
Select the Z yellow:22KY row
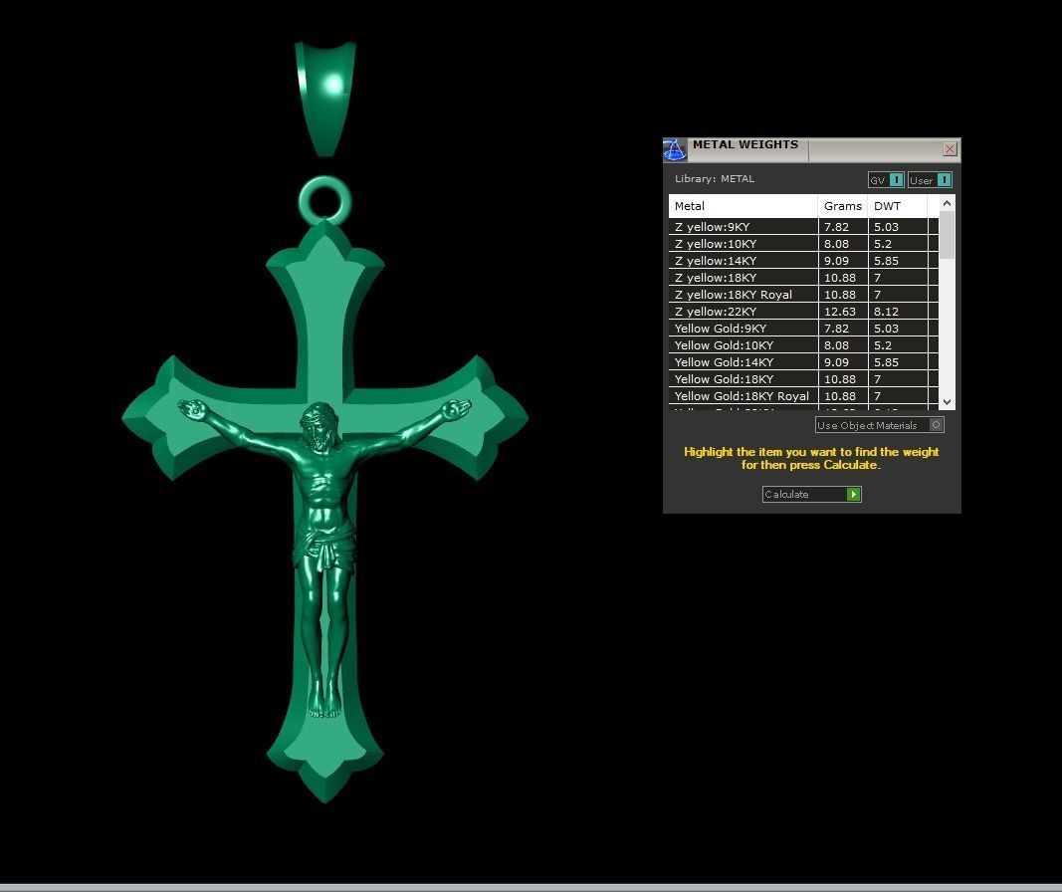803,312
